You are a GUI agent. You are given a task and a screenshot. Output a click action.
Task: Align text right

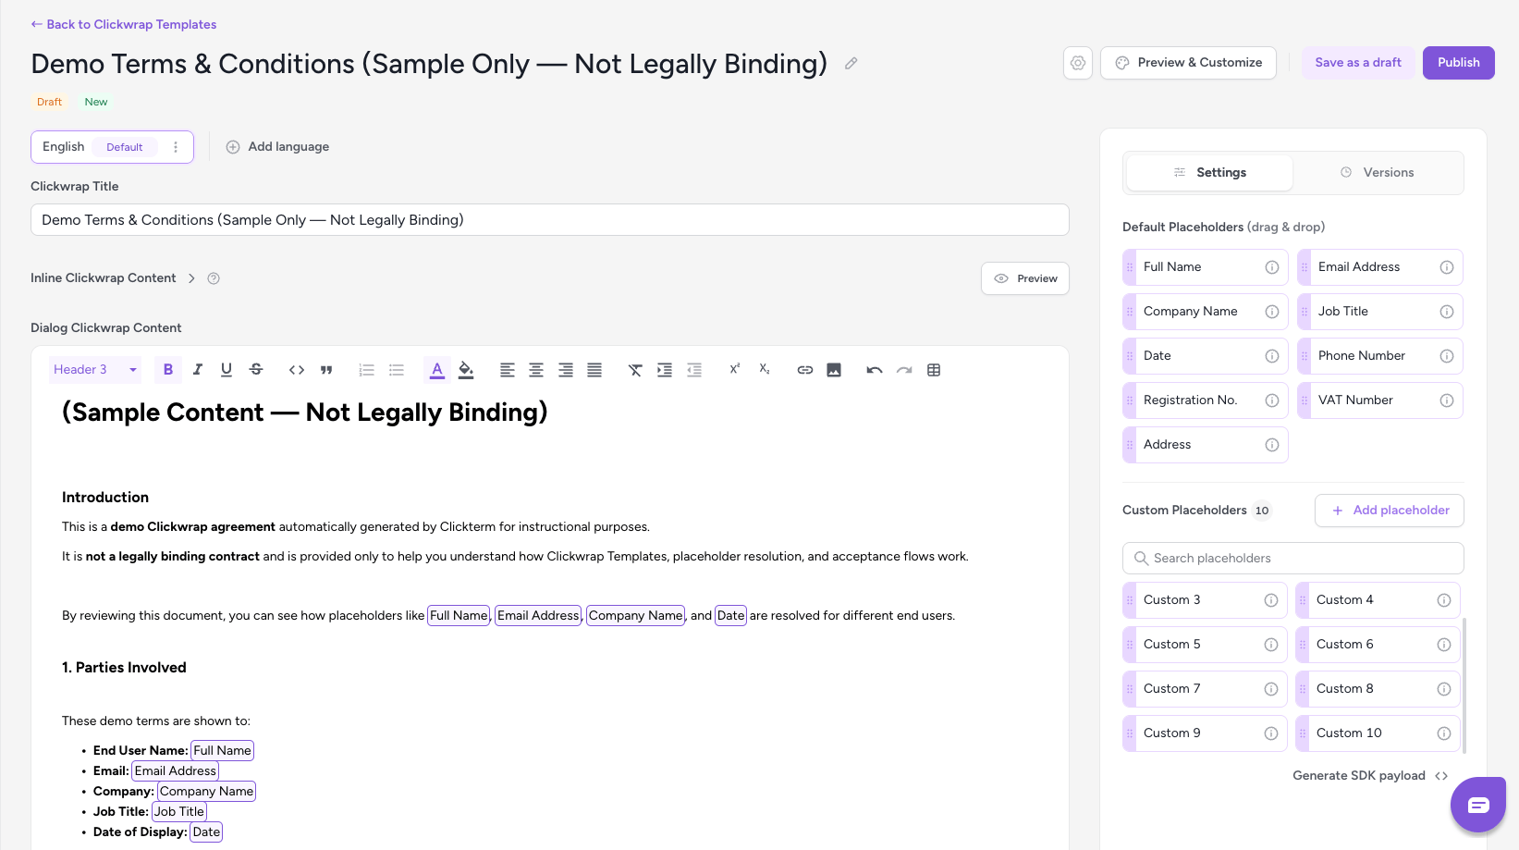[x=566, y=370]
